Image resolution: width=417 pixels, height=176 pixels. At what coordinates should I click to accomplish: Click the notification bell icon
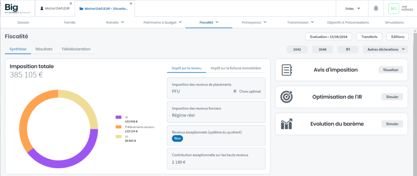point(375,8)
